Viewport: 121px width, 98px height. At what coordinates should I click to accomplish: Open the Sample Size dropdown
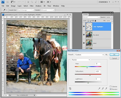tap(26, 10)
